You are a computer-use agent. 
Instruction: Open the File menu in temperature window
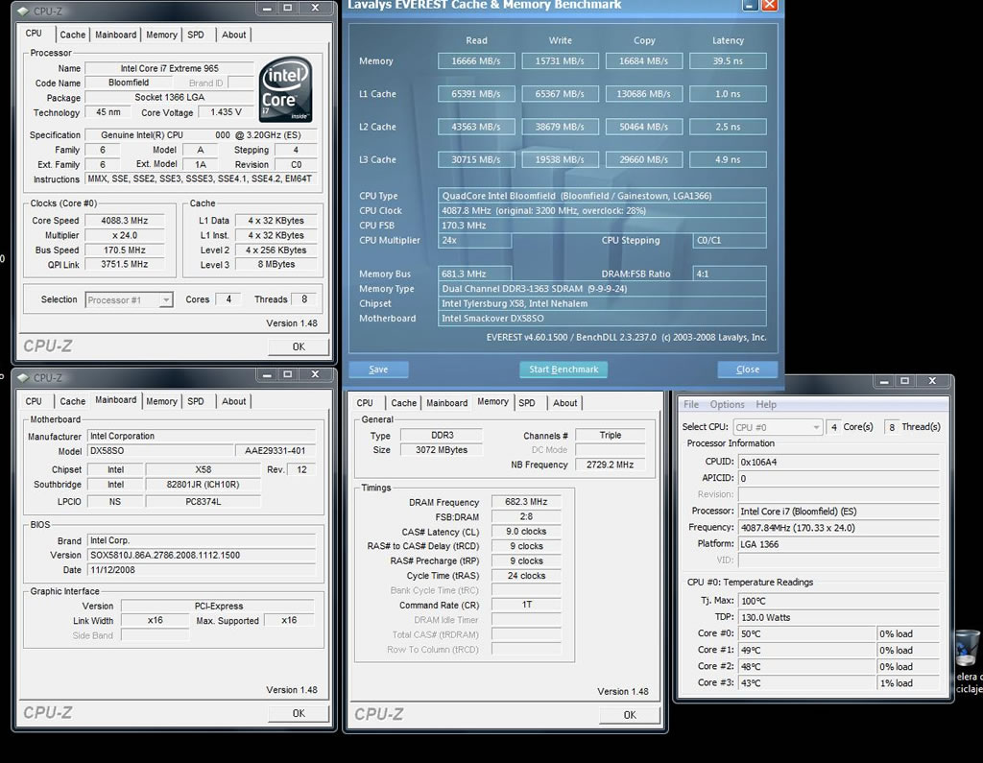[691, 404]
